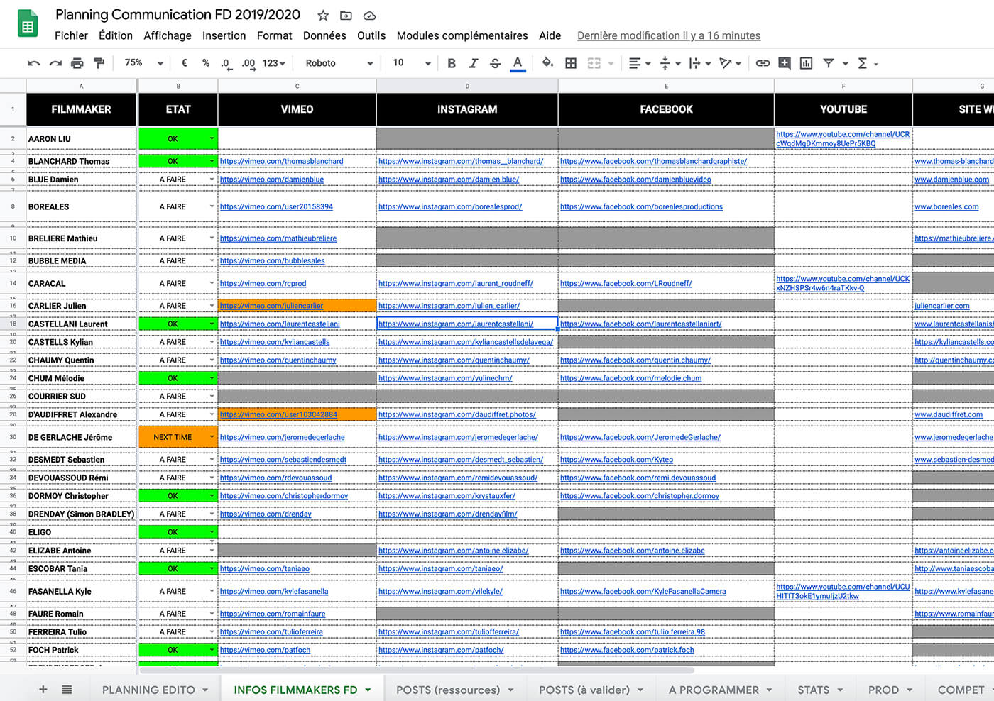Open the text rotation dropdown
Viewport: 994px width, 701px height.
[x=730, y=63]
